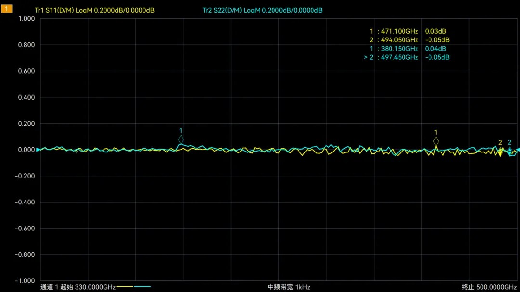Open the IF bandwidth 1kHz setting
Viewport: 520px width, 292px height.
click(289, 287)
